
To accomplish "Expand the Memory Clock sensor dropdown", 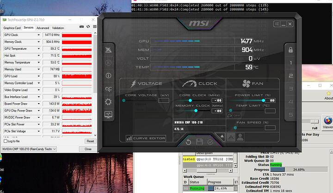I will (39, 42).
